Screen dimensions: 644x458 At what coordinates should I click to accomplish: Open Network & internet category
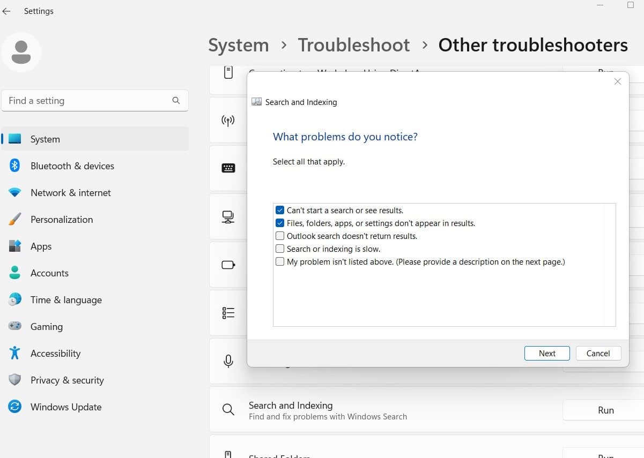click(x=95, y=192)
